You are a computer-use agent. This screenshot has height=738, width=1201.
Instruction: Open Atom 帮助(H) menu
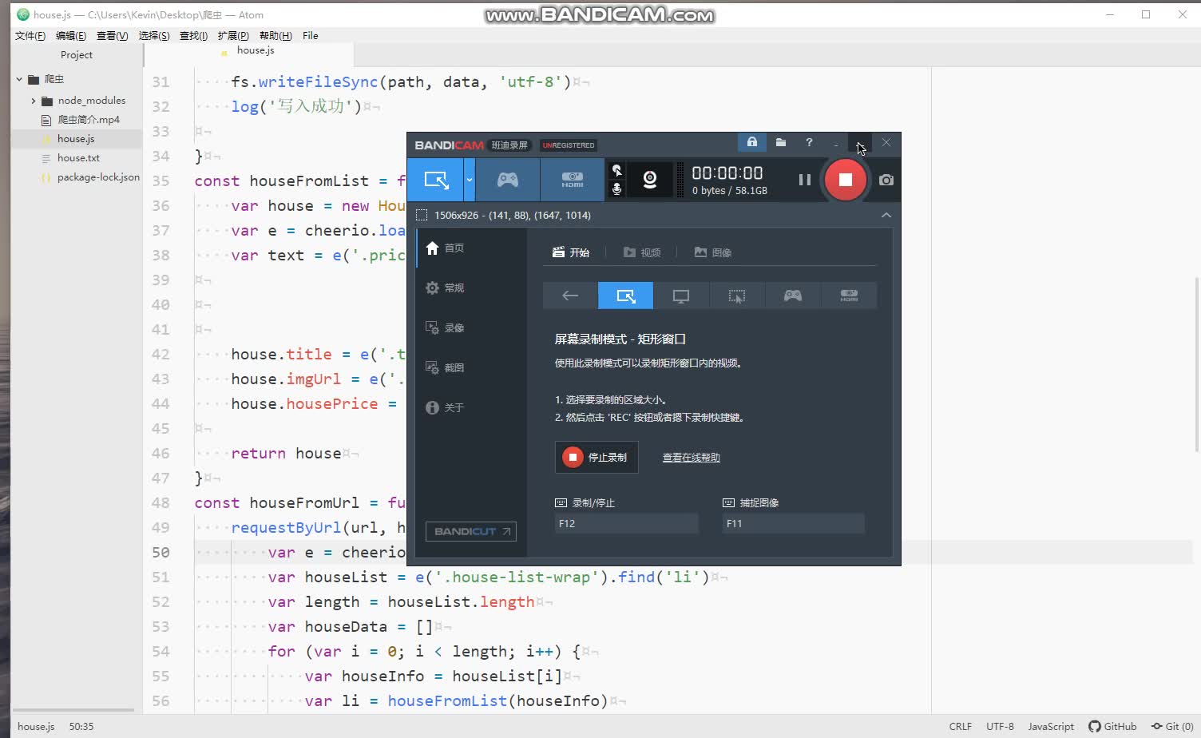click(275, 36)
